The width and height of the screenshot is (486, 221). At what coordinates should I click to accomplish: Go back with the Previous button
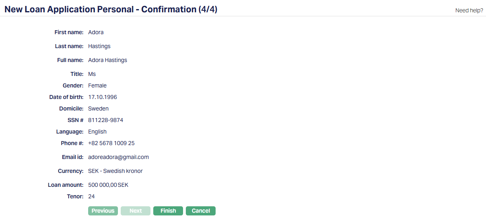[x=103, y=211]
